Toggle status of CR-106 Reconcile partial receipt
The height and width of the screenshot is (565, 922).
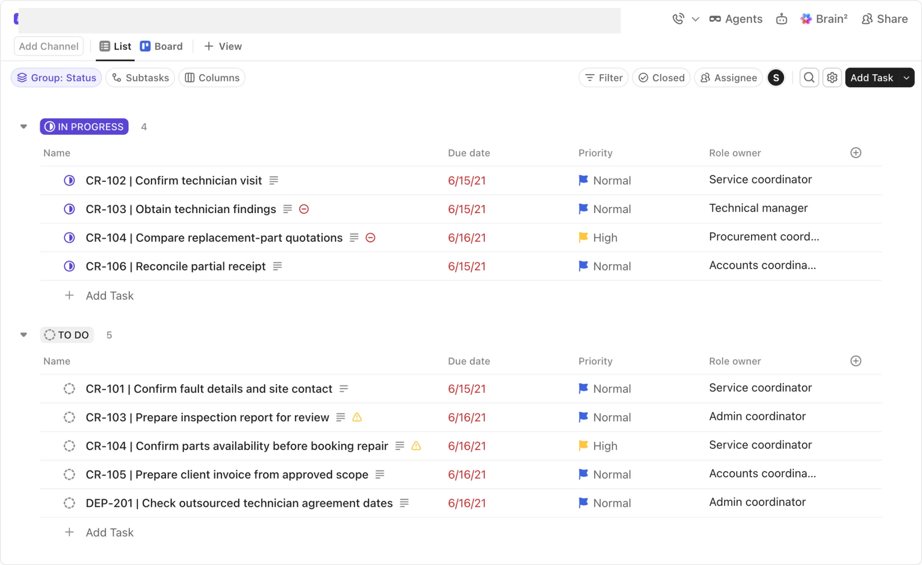pyautogui.click(x=69, y=266)
